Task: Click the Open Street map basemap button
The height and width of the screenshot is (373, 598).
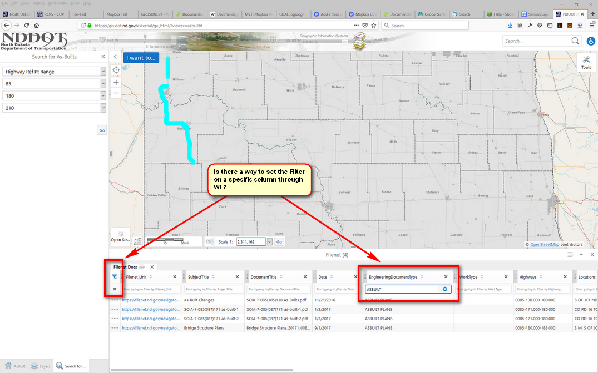Action: [121, 236]
